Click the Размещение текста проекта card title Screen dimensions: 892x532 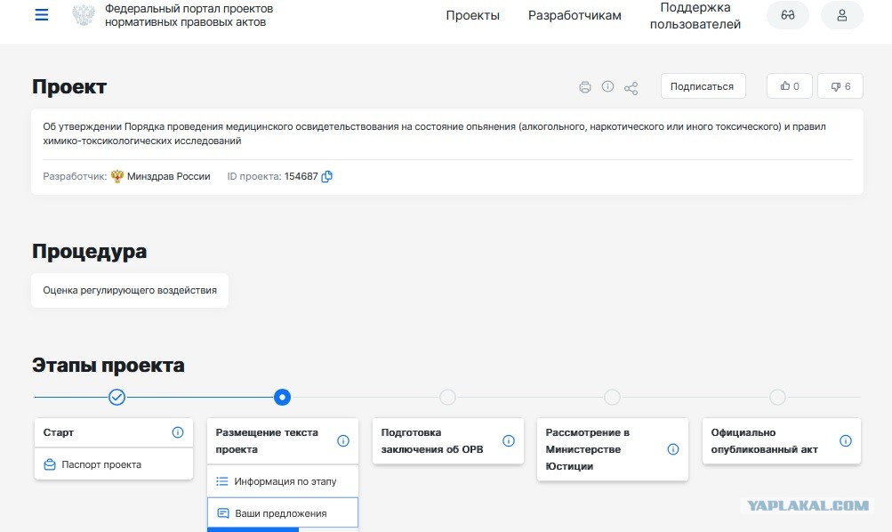pyautogui.click(x=267, y=441)
